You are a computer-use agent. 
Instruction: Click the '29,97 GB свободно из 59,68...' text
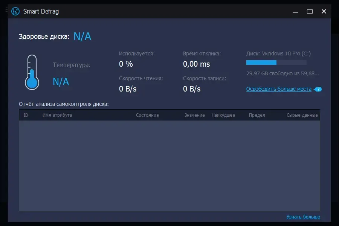tap(282, 73)
